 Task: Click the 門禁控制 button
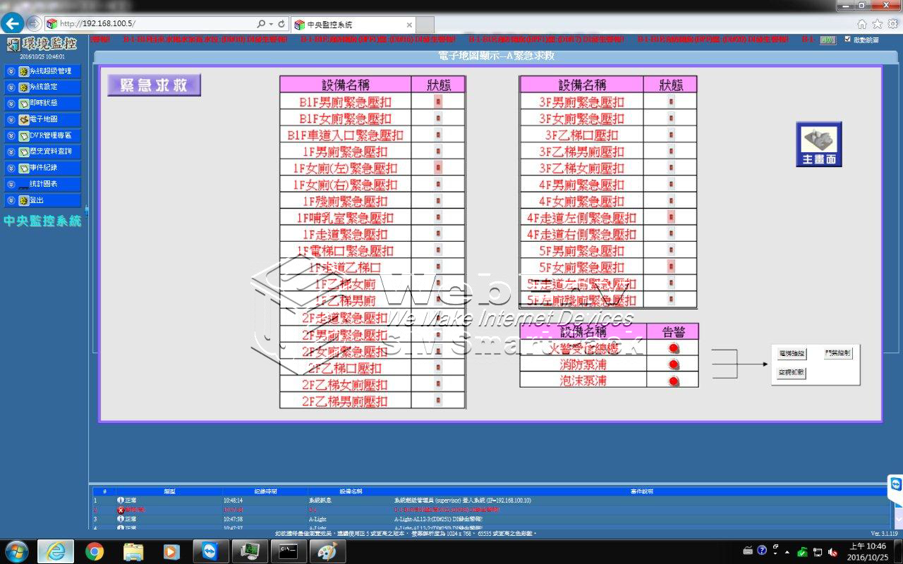click(838, 354)
